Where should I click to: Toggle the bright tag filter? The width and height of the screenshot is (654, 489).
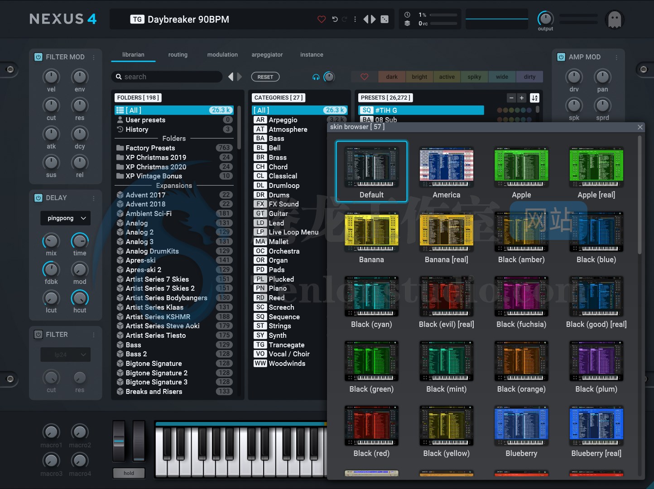pyautogui.click(x=419, y=77)
